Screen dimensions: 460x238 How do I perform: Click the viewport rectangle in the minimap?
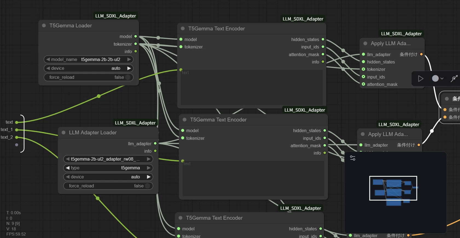pyautogui.click(x=393, y=188)
